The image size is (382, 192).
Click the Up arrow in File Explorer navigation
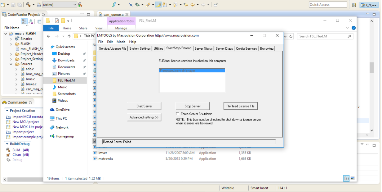tap(69, 36)
